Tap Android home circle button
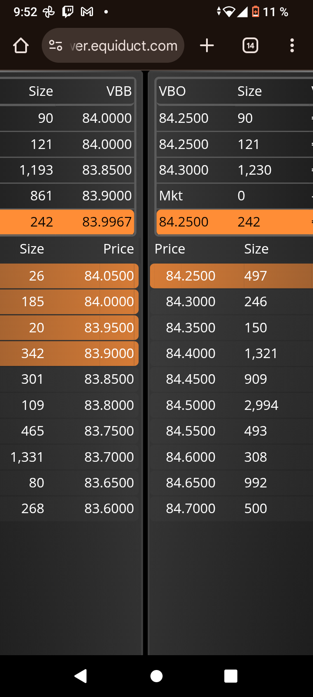The width and height of the screenshot is (313, 697). tap(156, 676)
